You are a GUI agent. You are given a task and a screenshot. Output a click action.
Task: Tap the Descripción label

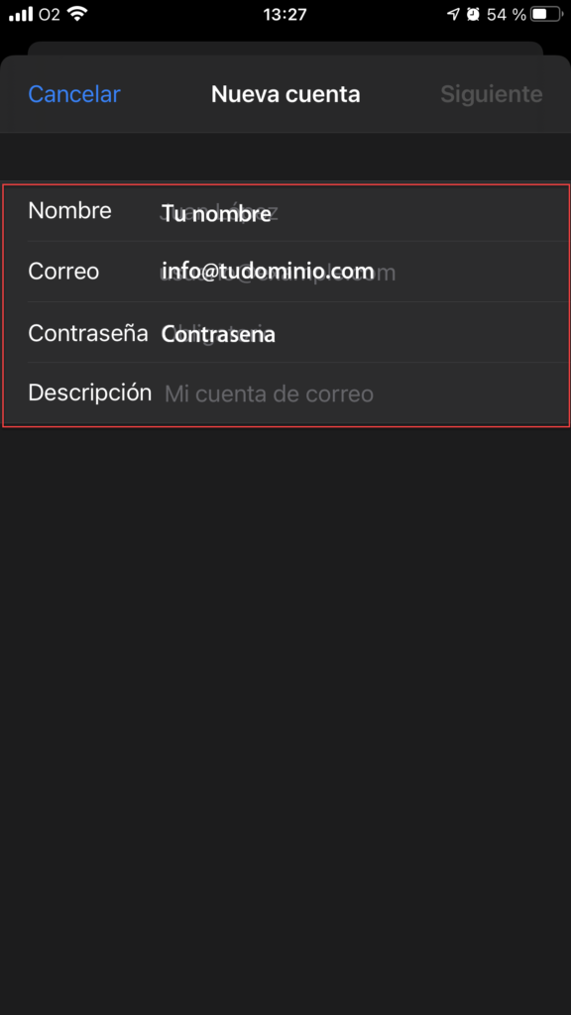tap(90, 393)
